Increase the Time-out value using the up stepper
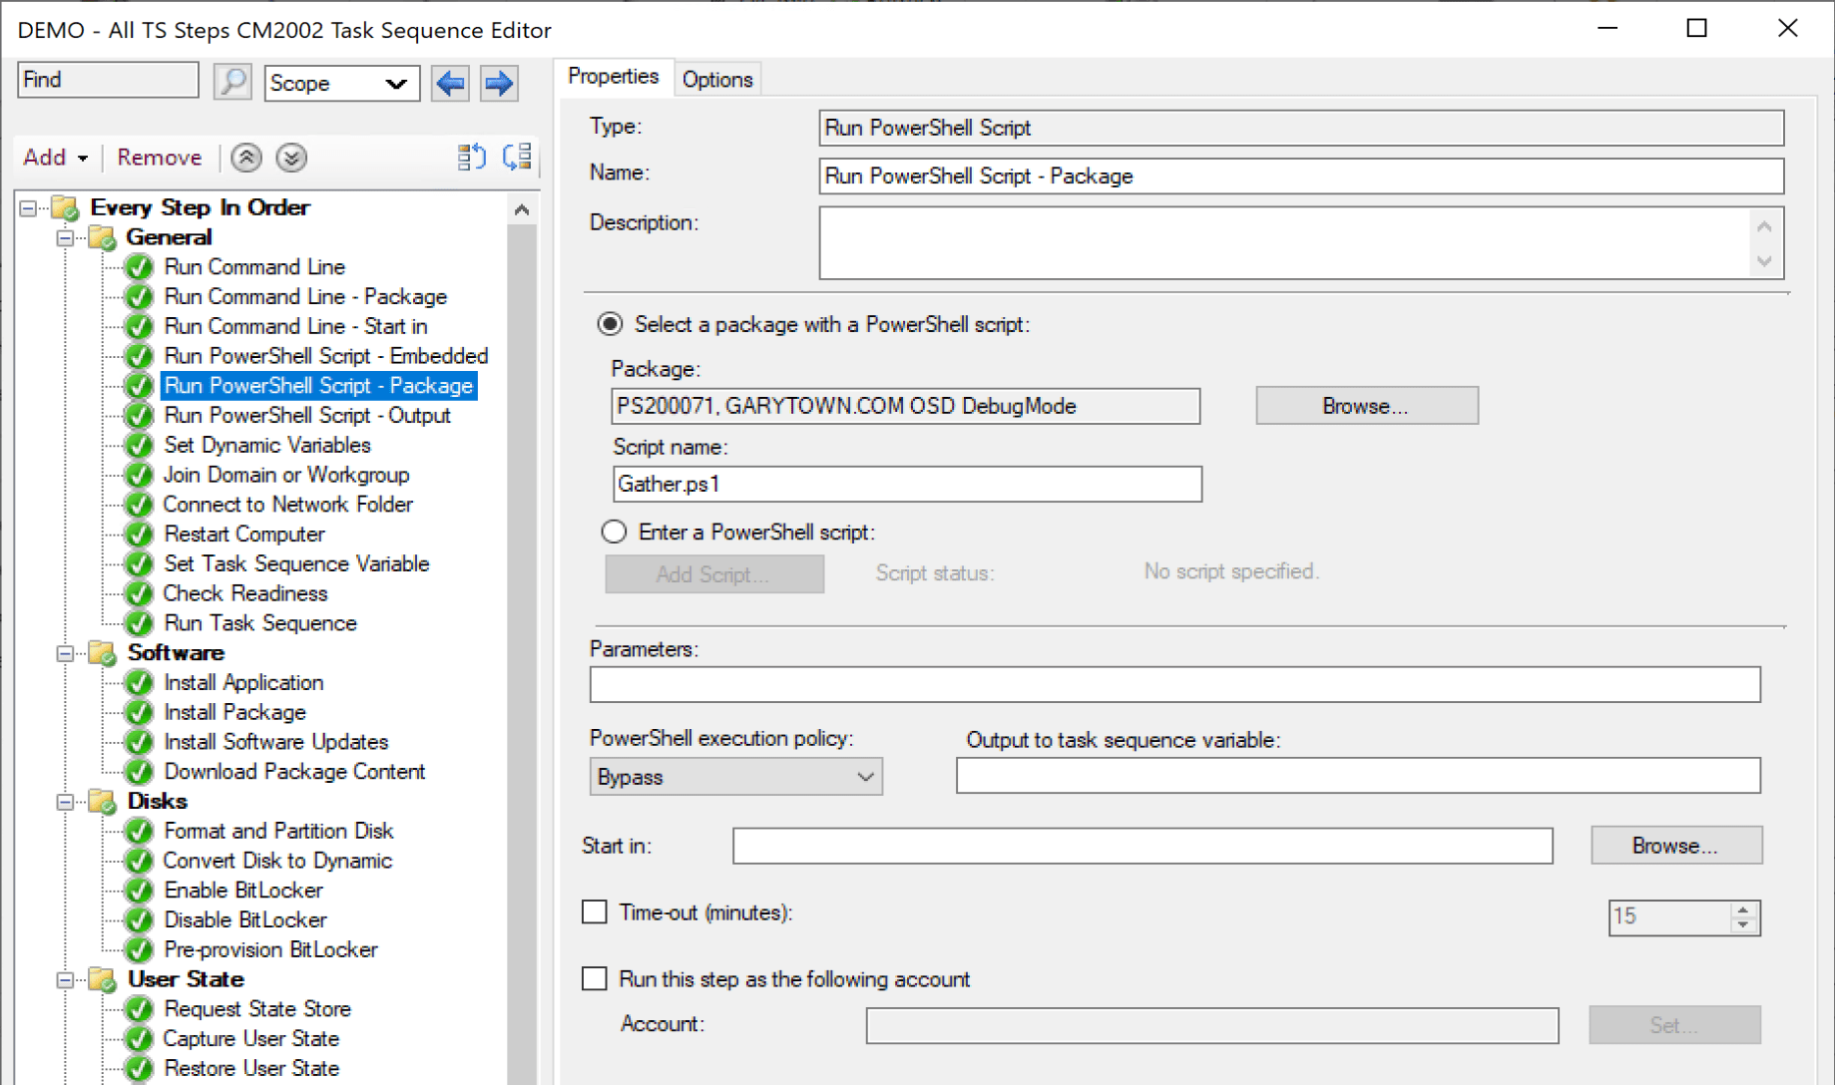 pos(1743,909)
